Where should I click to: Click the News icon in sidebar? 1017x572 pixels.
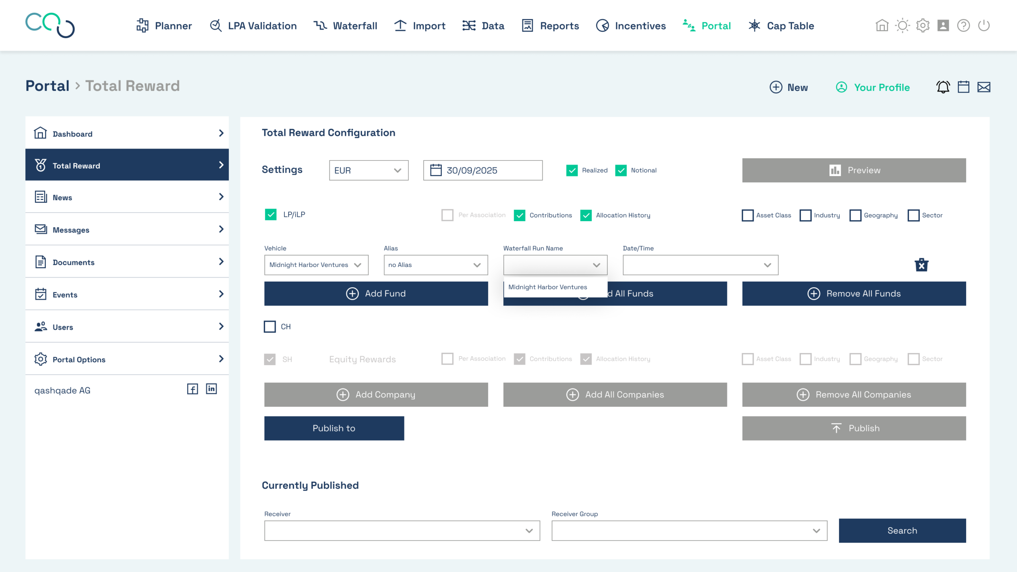(41, 197)
